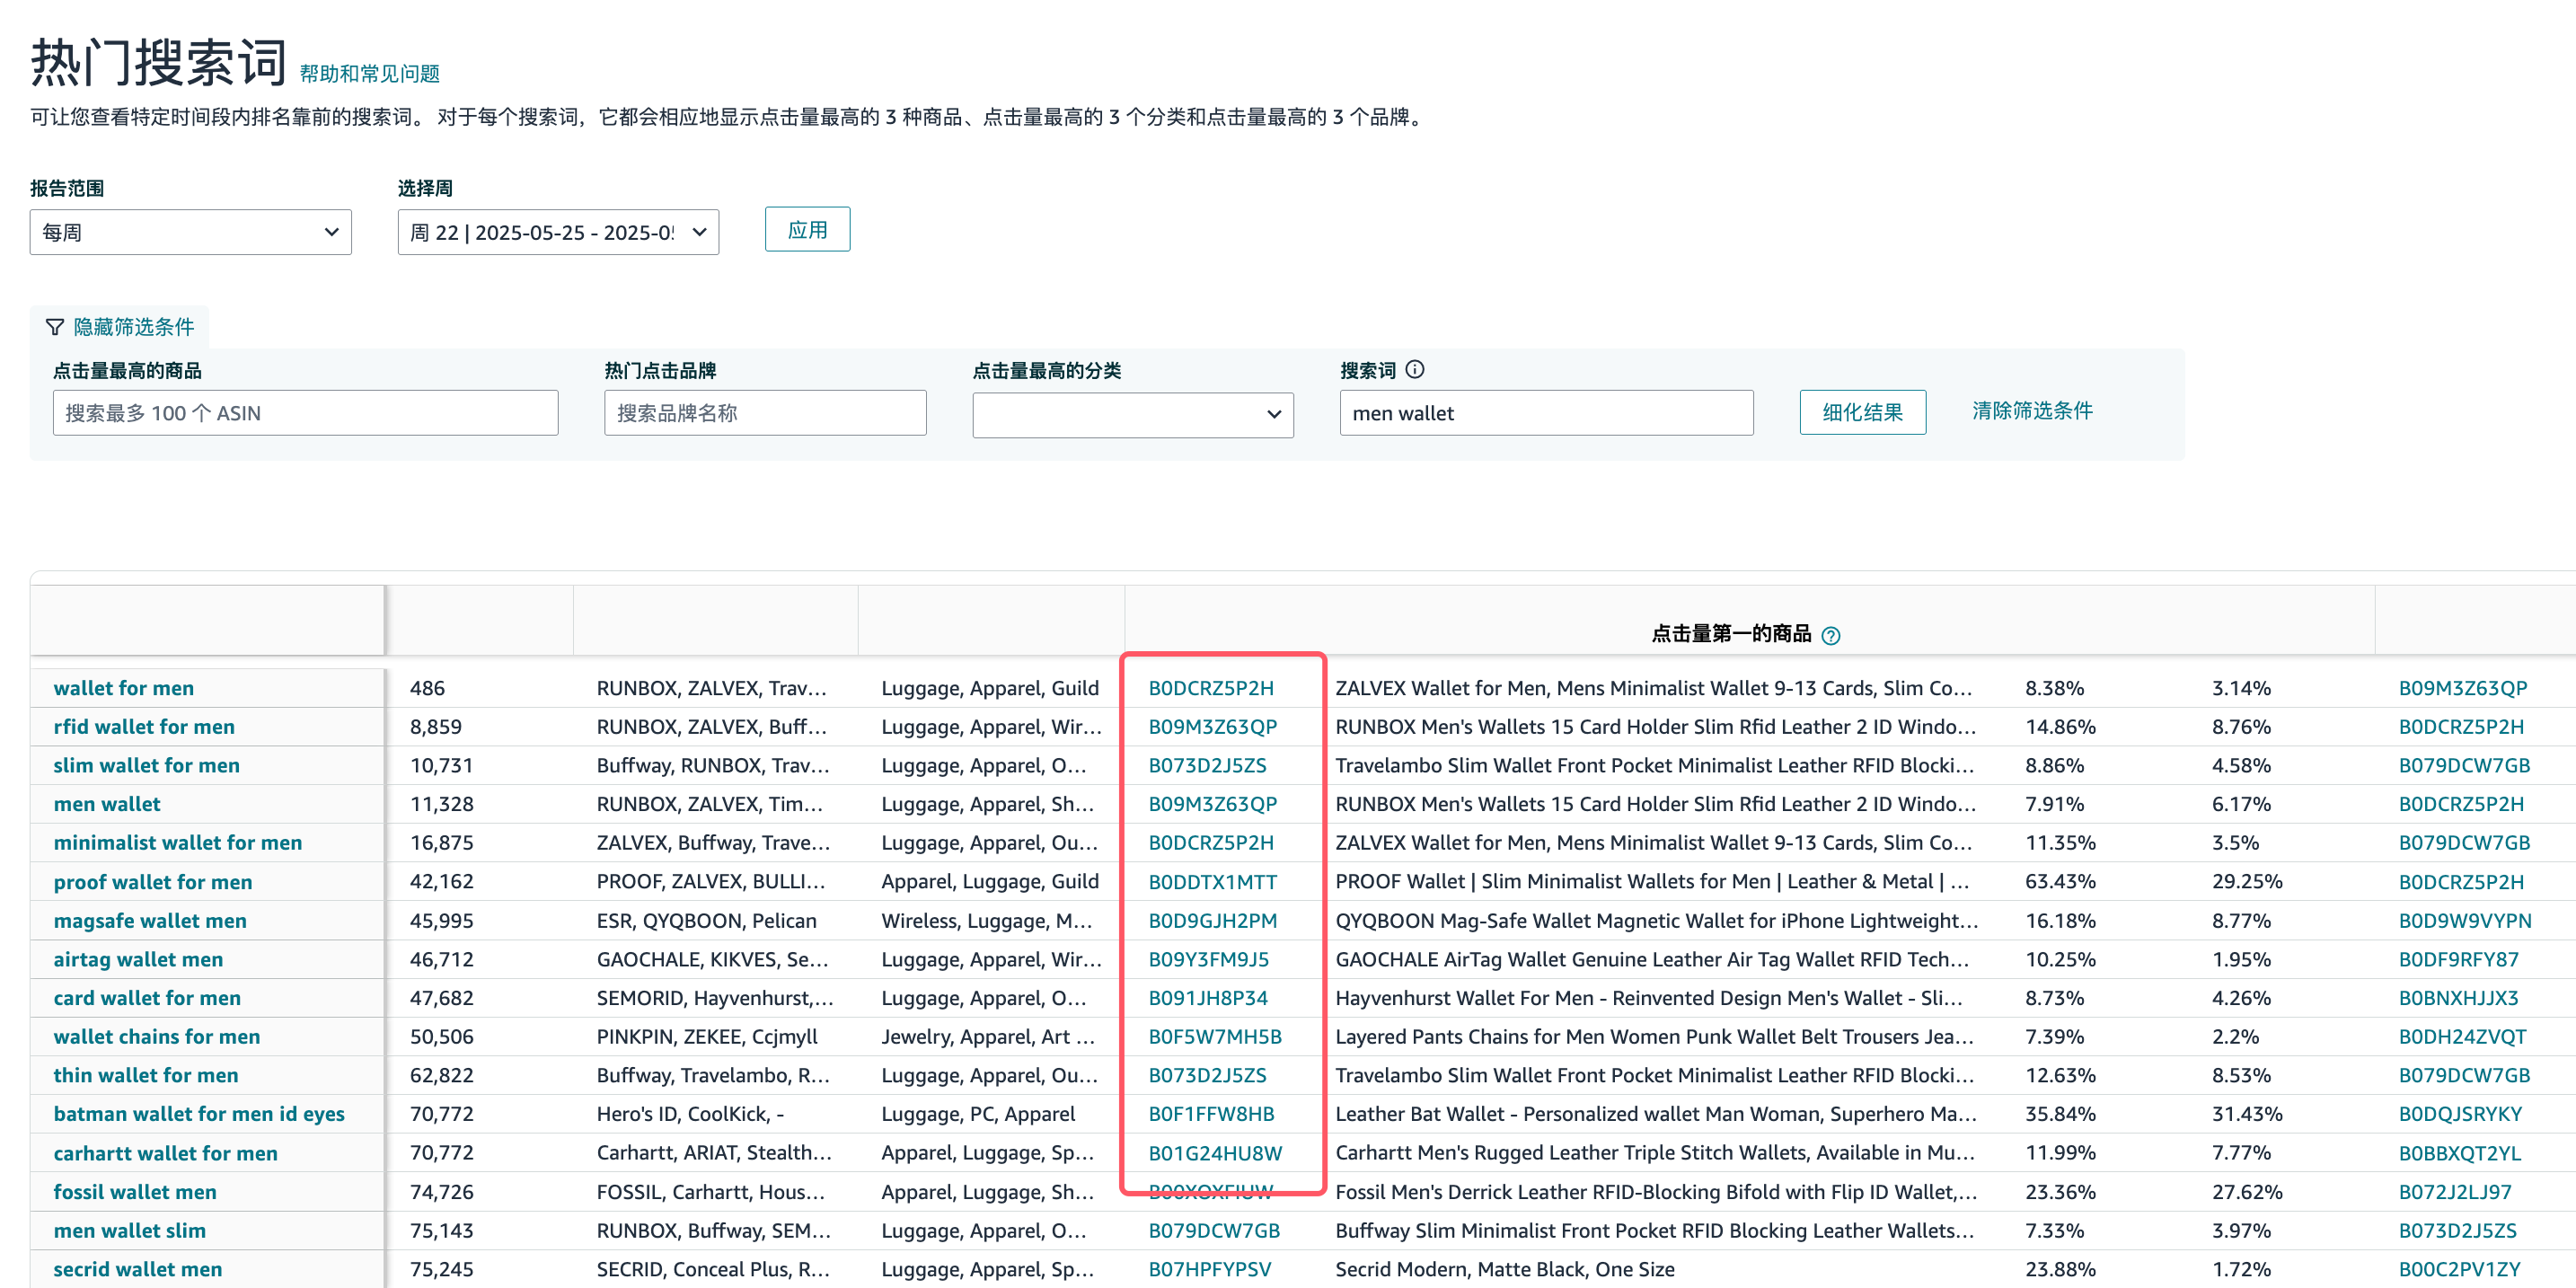Open 帮助和常见问题 link

pos(369,73)
